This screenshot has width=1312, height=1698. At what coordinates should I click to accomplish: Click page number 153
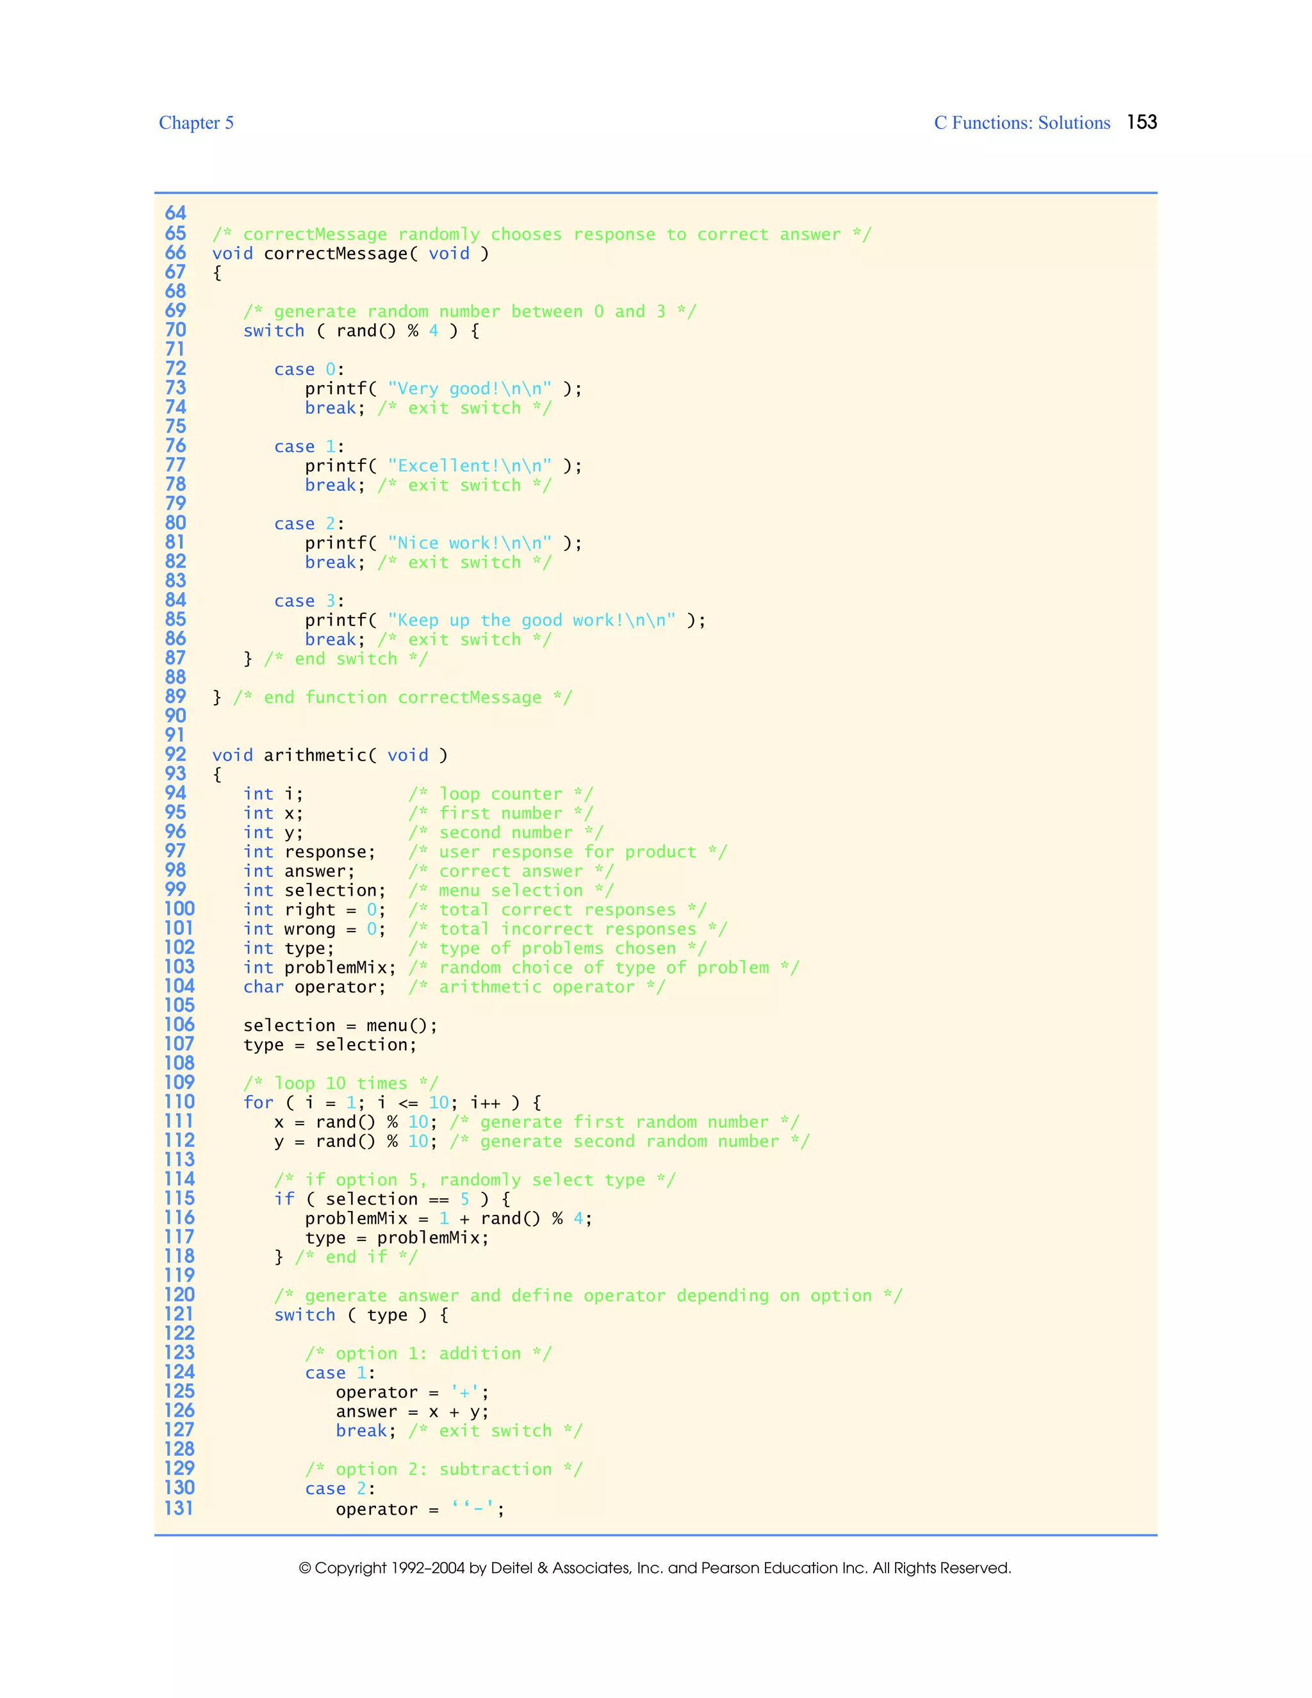coord(1141,122)
